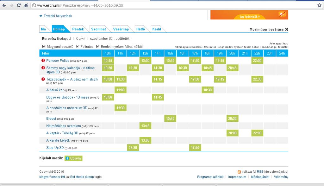Select the 10:45 showtime of Pancser Police

(108, 61)
